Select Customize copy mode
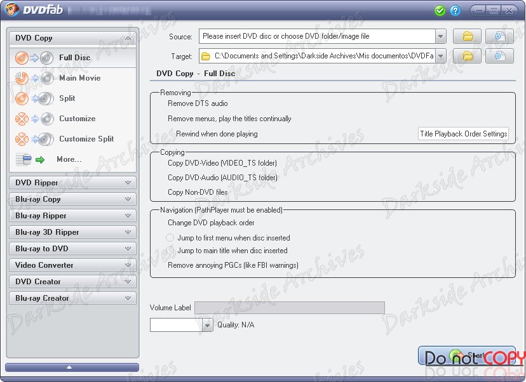 pos(73,119)
